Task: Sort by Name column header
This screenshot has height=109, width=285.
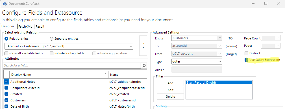Action: coord(127,75)
